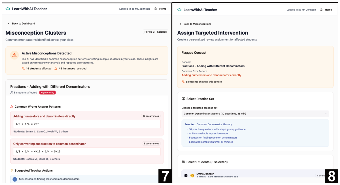Click 'Estimated completion time: 15 minutes'
340x185 pixels.
pyautogui.click(x=211, y=142)
